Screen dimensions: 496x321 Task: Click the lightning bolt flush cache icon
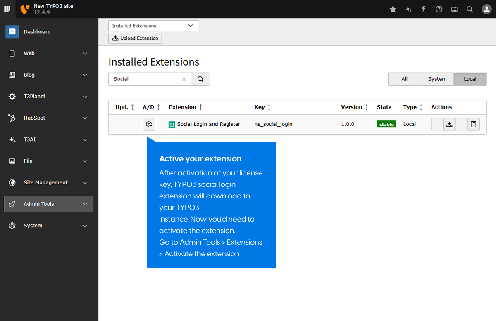pos(424,9)
